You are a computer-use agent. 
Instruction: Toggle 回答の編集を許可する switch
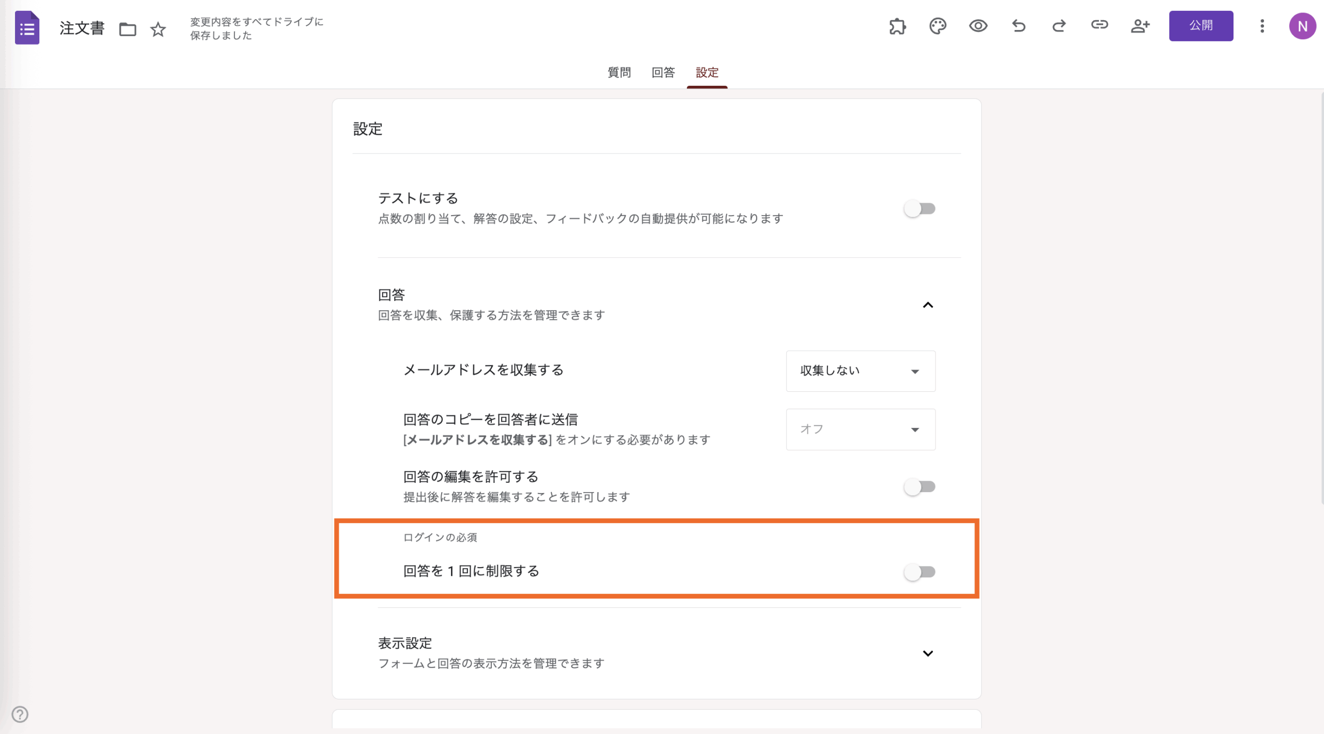919,486
